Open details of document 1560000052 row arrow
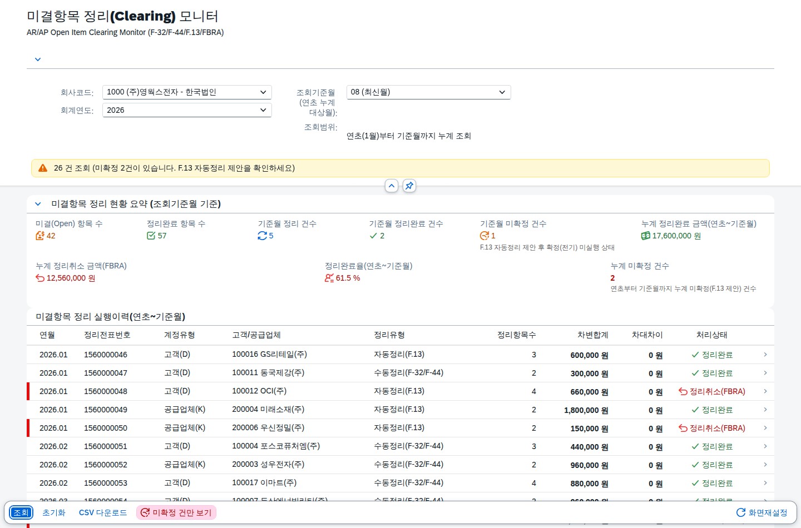This screenshot has height=528, width=801. (765, 465)
